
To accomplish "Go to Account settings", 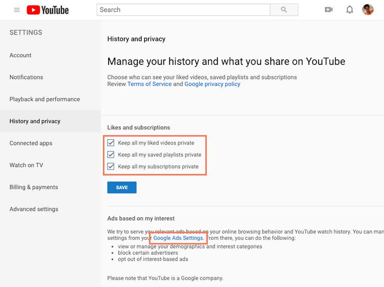I will click(x=20, y=55).
